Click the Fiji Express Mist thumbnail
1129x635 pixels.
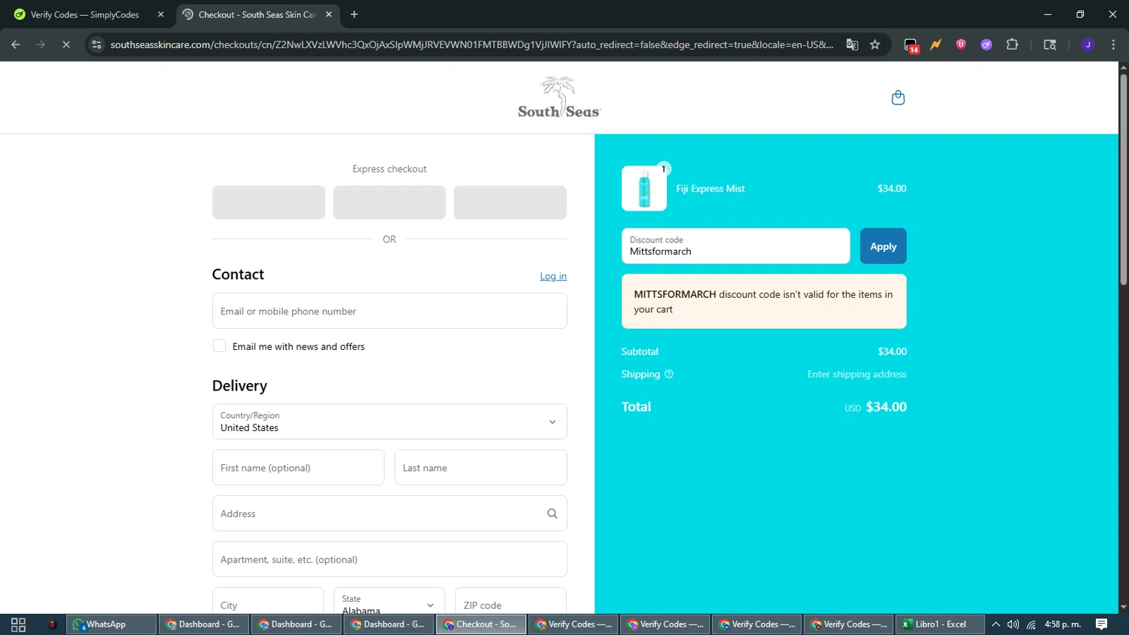pyautogui.click(x=644, y=188)
